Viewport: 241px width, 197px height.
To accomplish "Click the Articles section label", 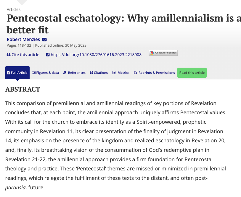I will pos(14,9).
